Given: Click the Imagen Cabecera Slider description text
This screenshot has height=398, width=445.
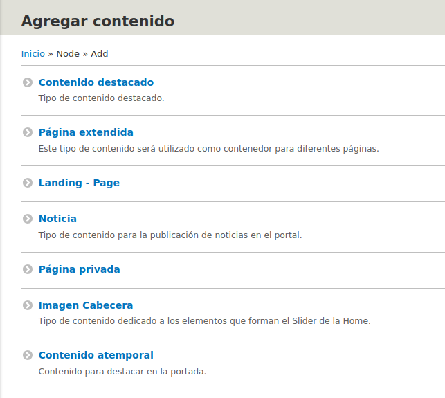Looking at the screenshot, I should click(x=204, y=321).
